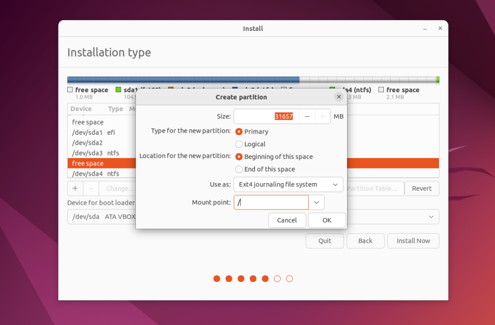Decrease partition size with minus button

tap(307, 116)
